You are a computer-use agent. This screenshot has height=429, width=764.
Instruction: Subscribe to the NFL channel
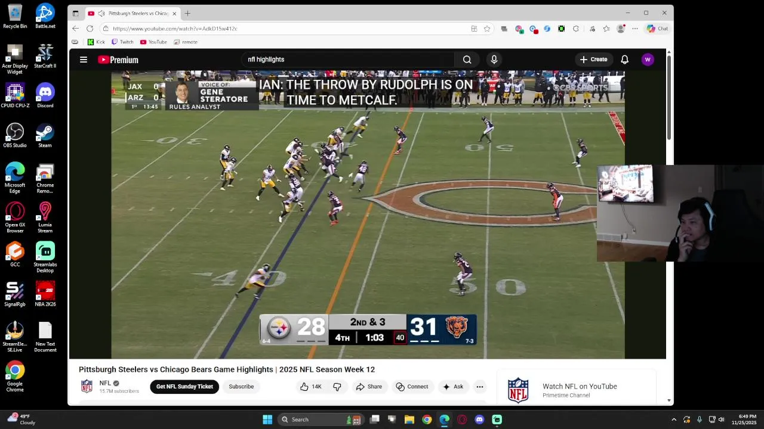click(241, 387)
